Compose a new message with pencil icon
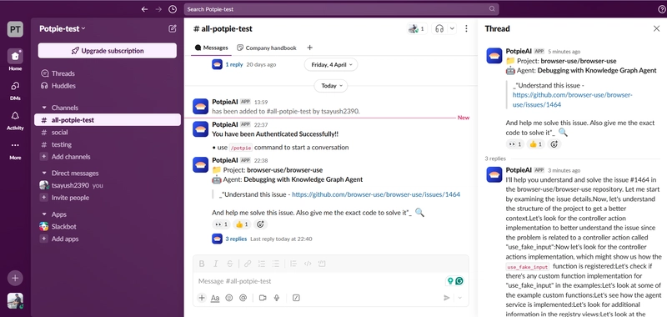The height and width of the screenshot is (317, 667). point(173,28)
